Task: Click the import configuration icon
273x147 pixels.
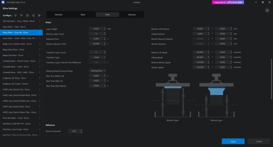Action: tap(33, 15)
